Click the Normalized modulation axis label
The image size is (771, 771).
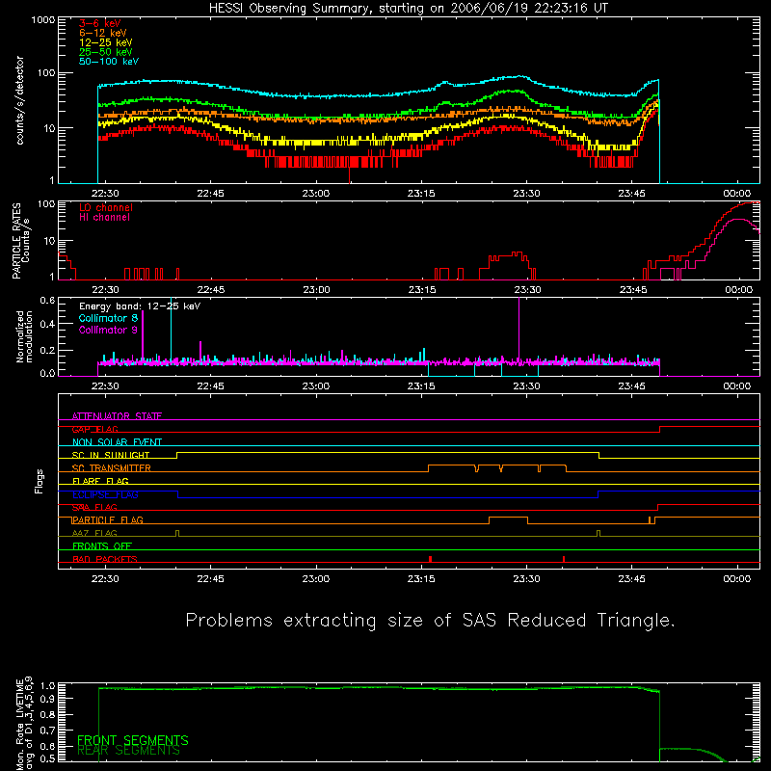tap(24, 336)
